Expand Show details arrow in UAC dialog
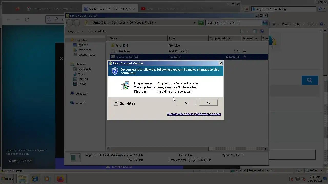The image size is (328, 184). point(116,103)
